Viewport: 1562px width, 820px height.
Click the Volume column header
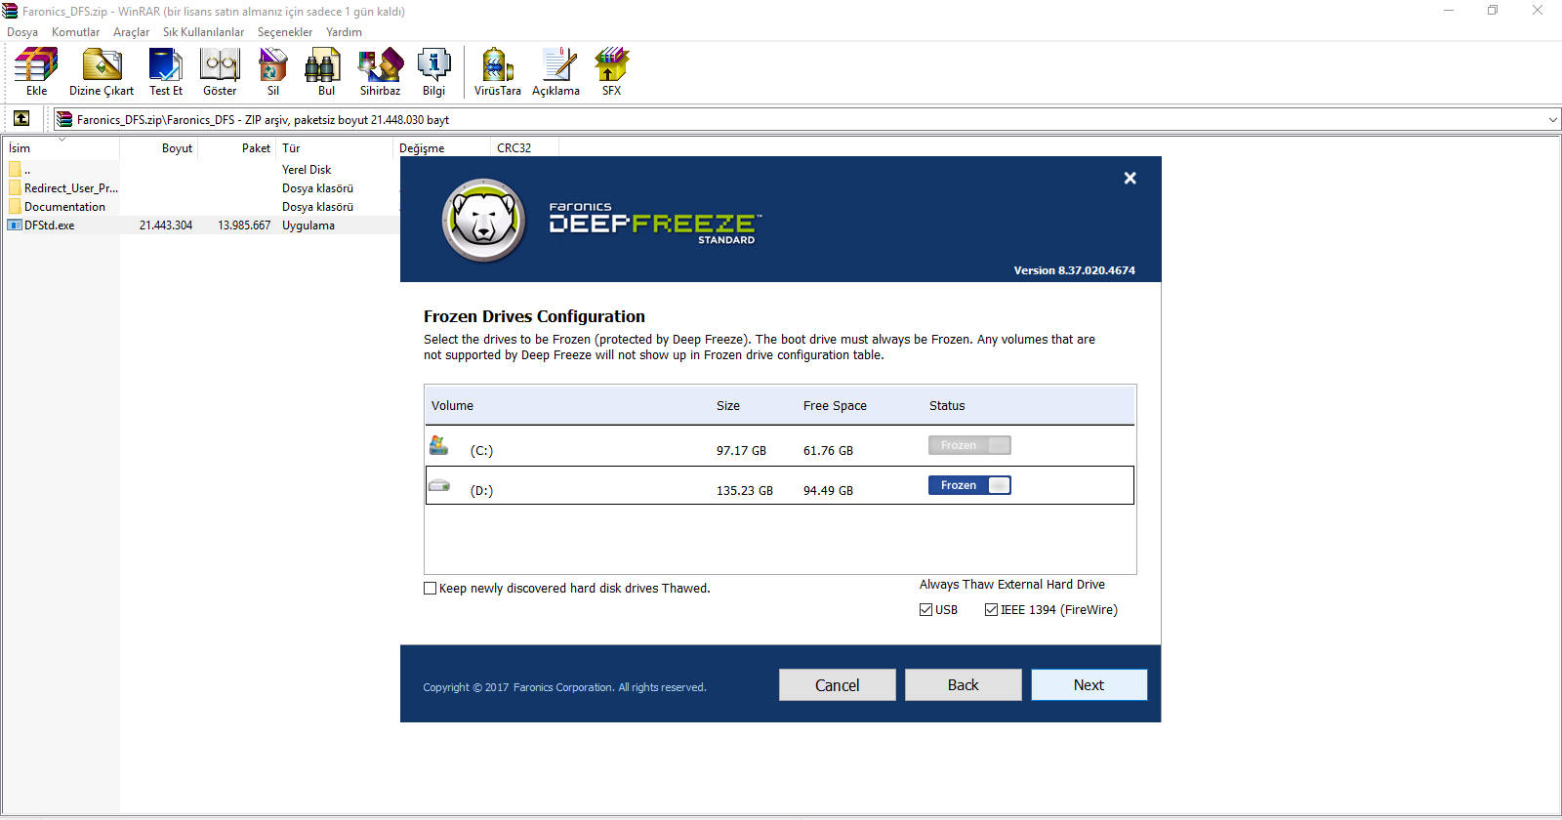click(452, 406)
